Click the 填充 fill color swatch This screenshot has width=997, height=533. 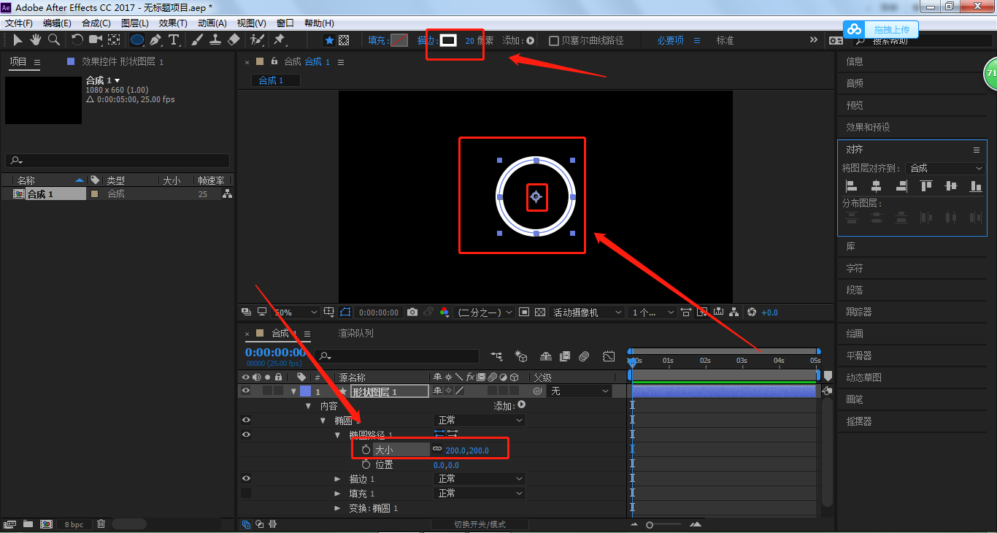tap(399, 41)
